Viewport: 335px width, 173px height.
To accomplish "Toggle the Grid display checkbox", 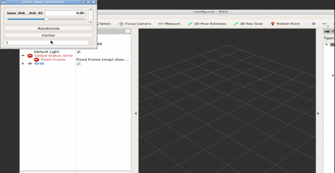I will click(x=79, y=64).
